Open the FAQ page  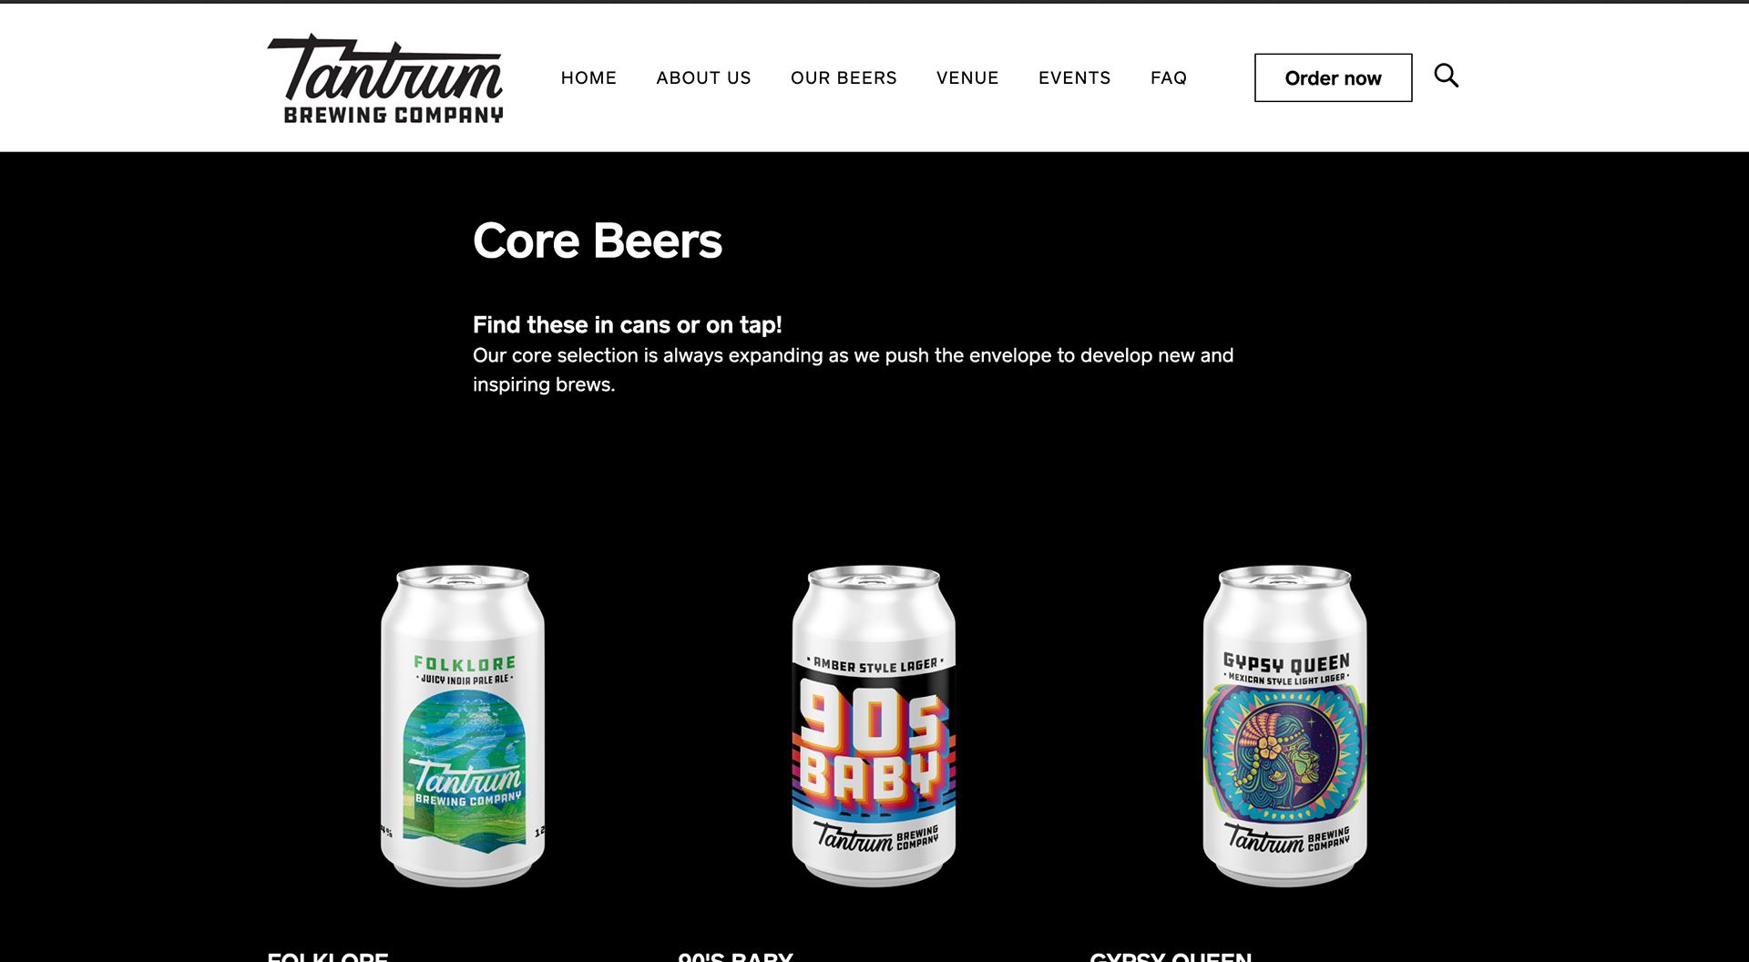[1168, 78]
